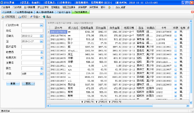
Task: Click the 卡号 column header
Action: tap(164, 28)
